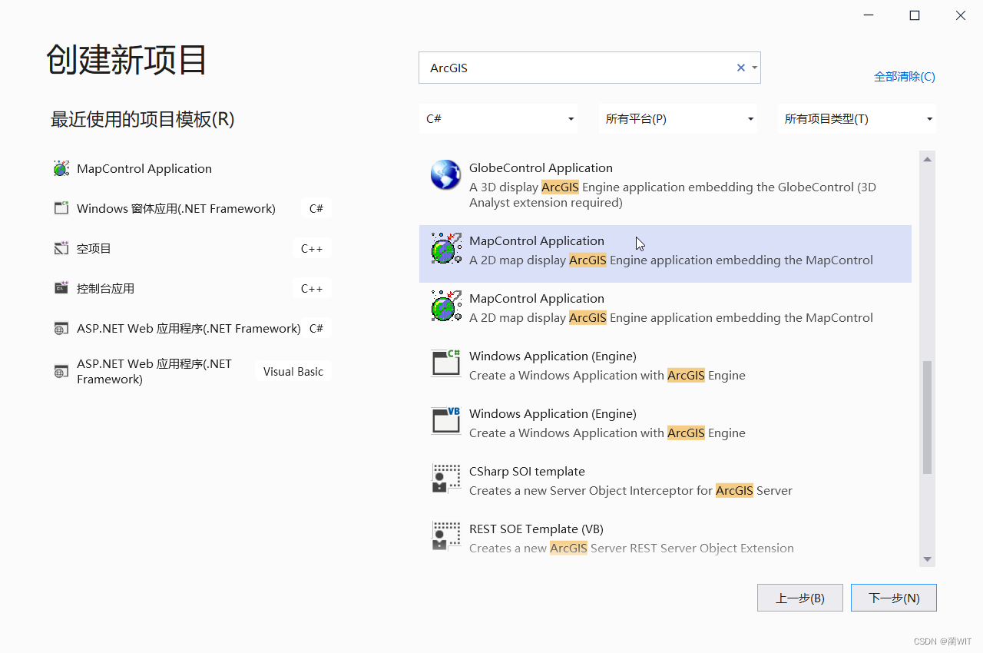This screenshot has height=653, width=983.
Task: Click the 空项目 template icon
Action: point(61,248)
